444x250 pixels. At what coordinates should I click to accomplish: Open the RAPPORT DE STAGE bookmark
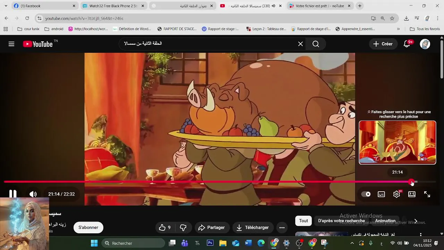[177, 29]
